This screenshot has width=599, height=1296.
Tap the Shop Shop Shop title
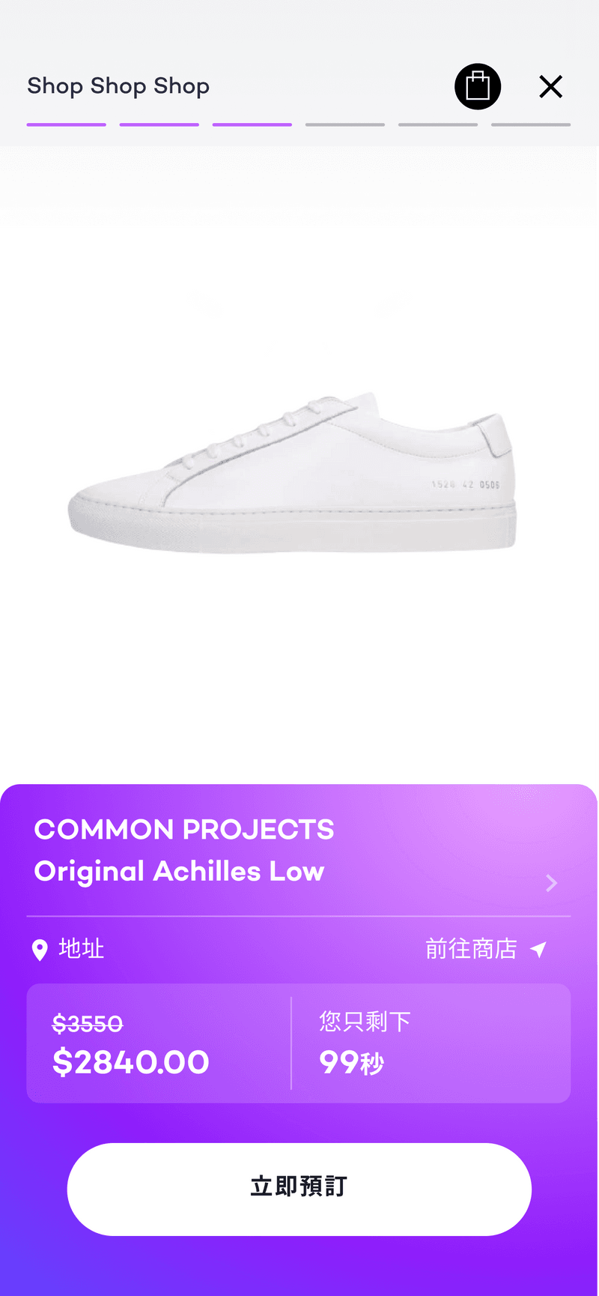118,86
